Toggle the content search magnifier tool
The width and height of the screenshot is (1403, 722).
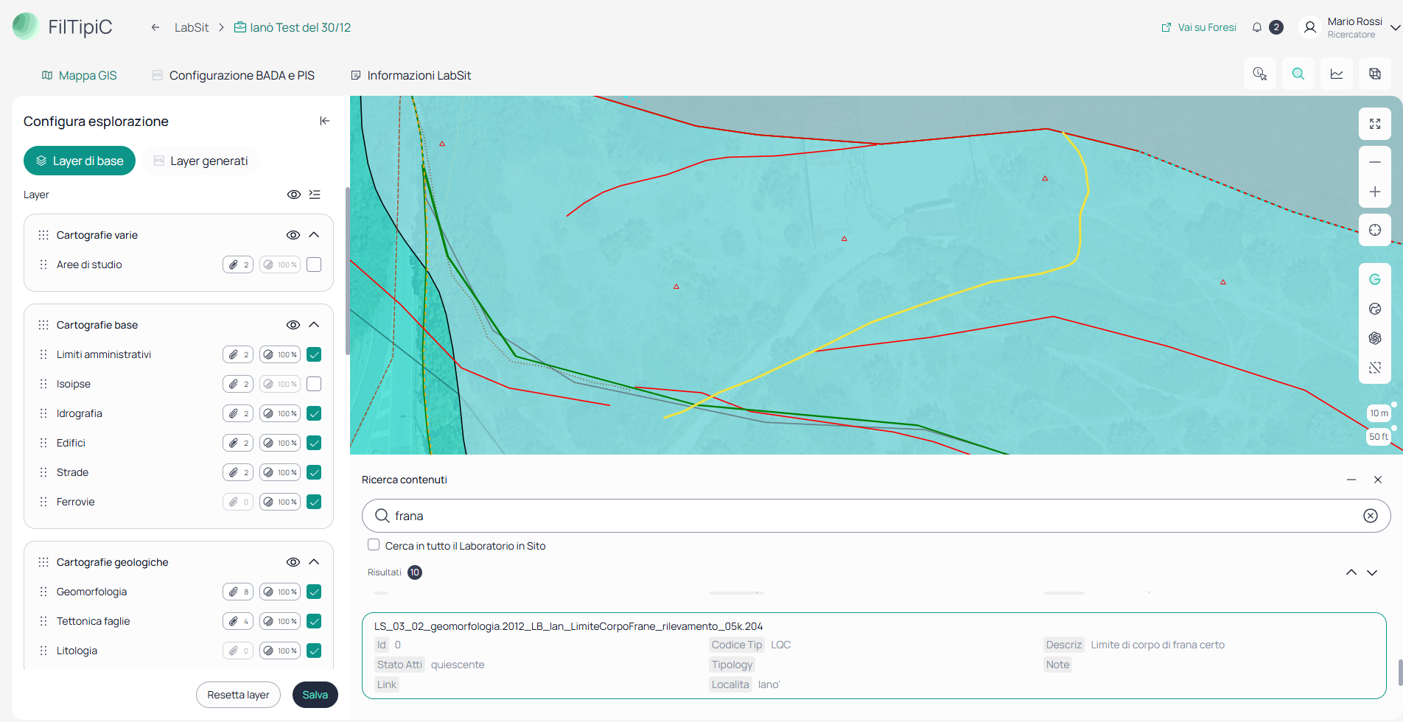coord(1298,74)
